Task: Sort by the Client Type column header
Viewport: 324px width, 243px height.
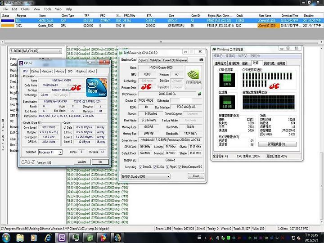Action: [67, 15]
